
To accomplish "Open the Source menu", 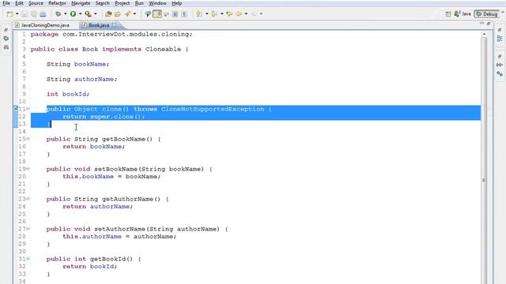I will point(36,3).
